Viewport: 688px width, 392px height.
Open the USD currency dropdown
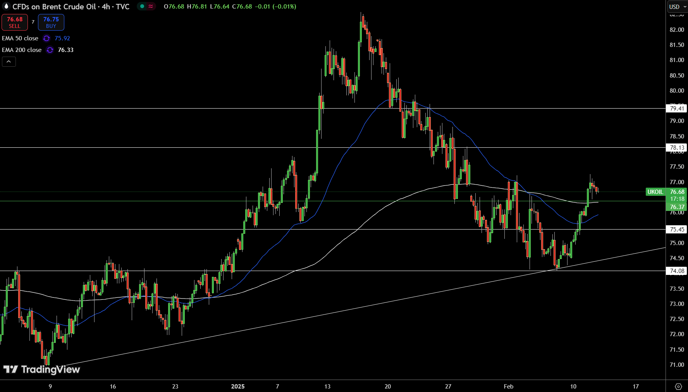point(677,7)
